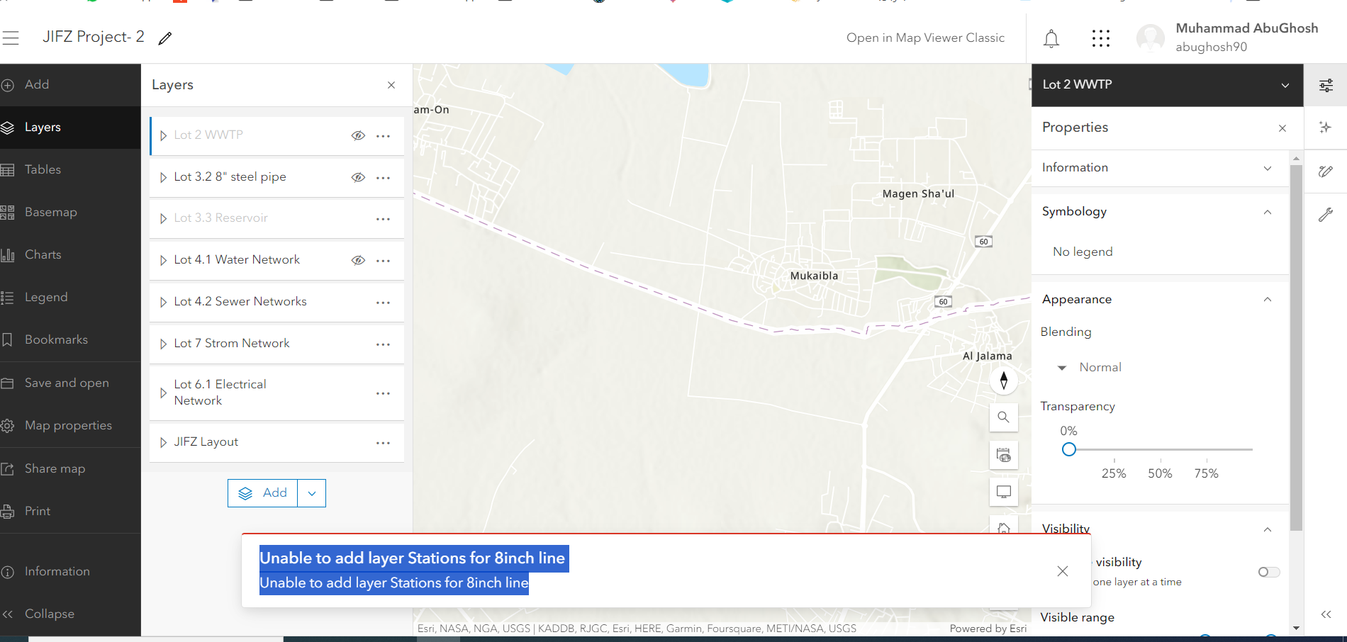
Task: Open the app launcher grid menu
Action: tap(1100, 38)
